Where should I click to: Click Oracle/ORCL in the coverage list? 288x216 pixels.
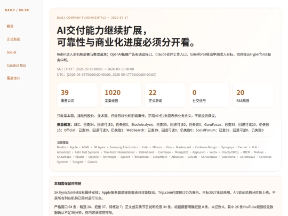(x=230, y=152)
